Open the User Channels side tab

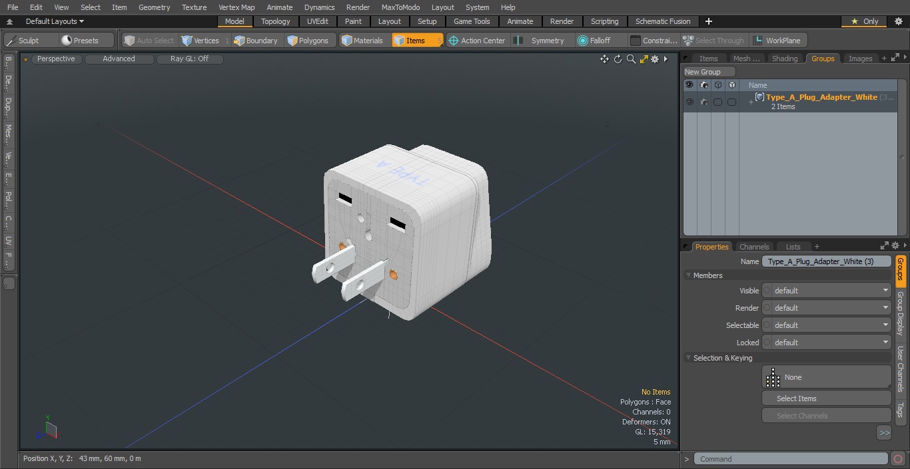(900, 369)
